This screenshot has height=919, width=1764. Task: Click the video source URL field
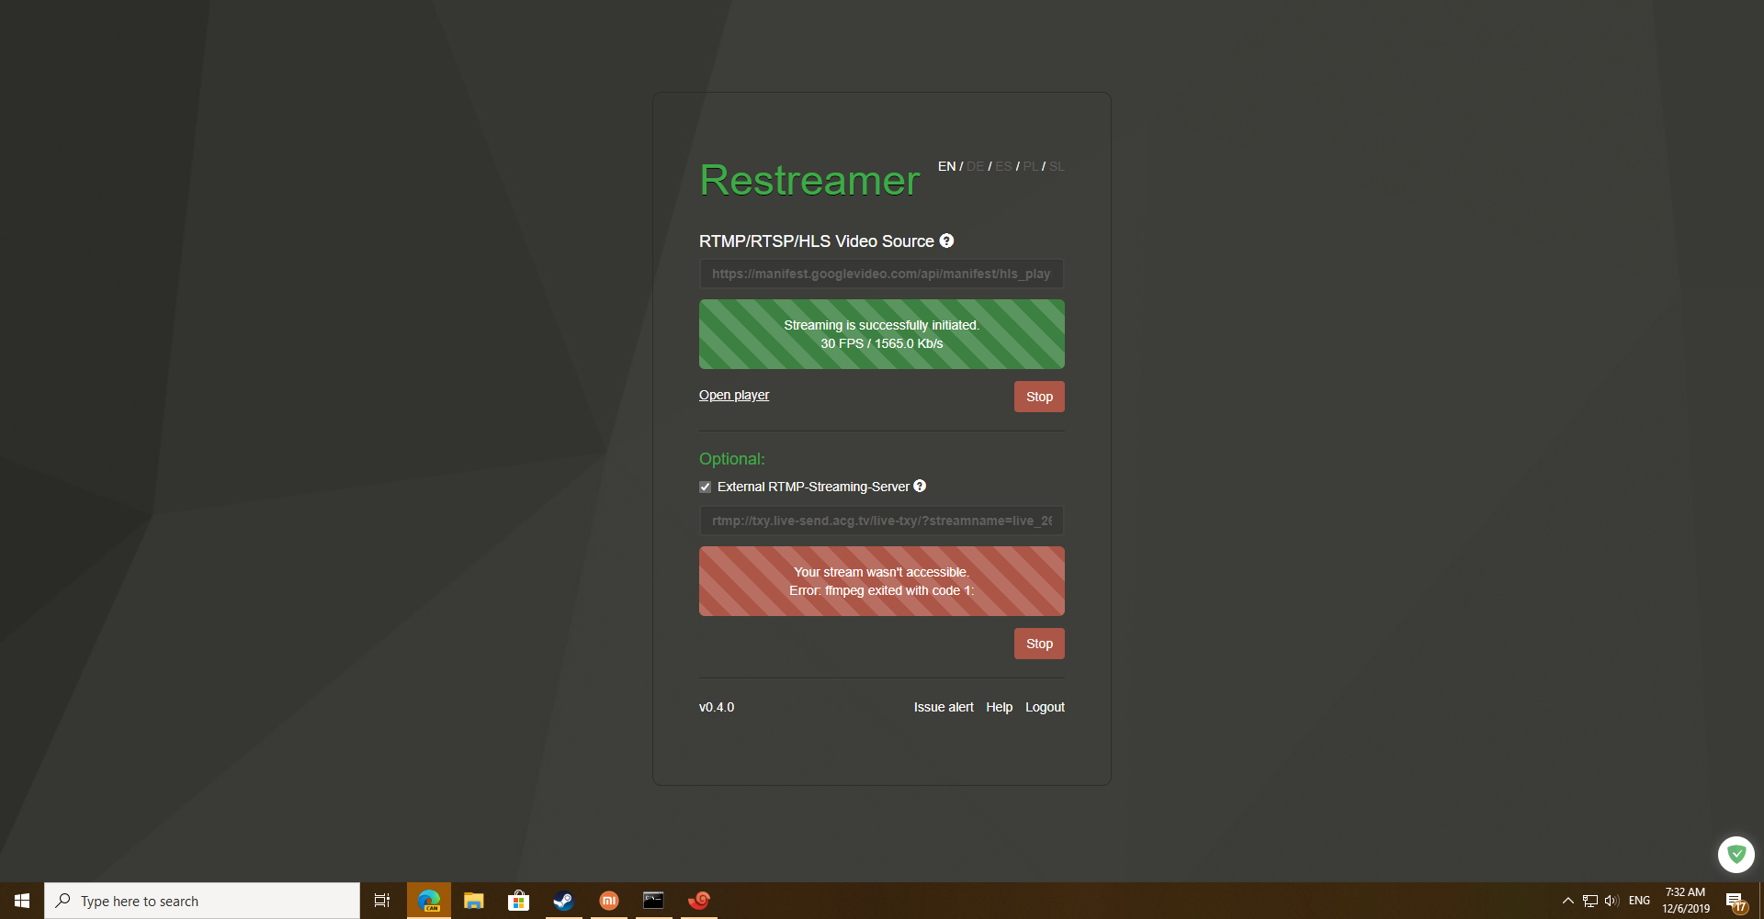click(881, 274)
